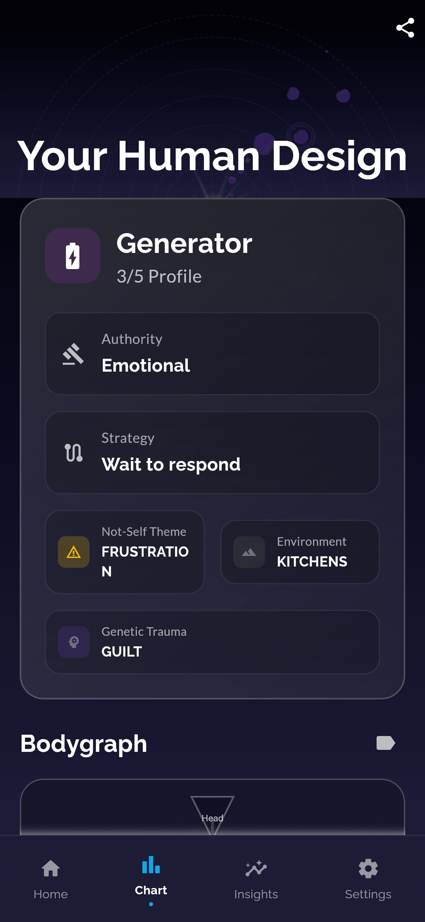Tap the Strategy path icon
This screenshot has height=922, width=425.
click(x=73, y=453)
